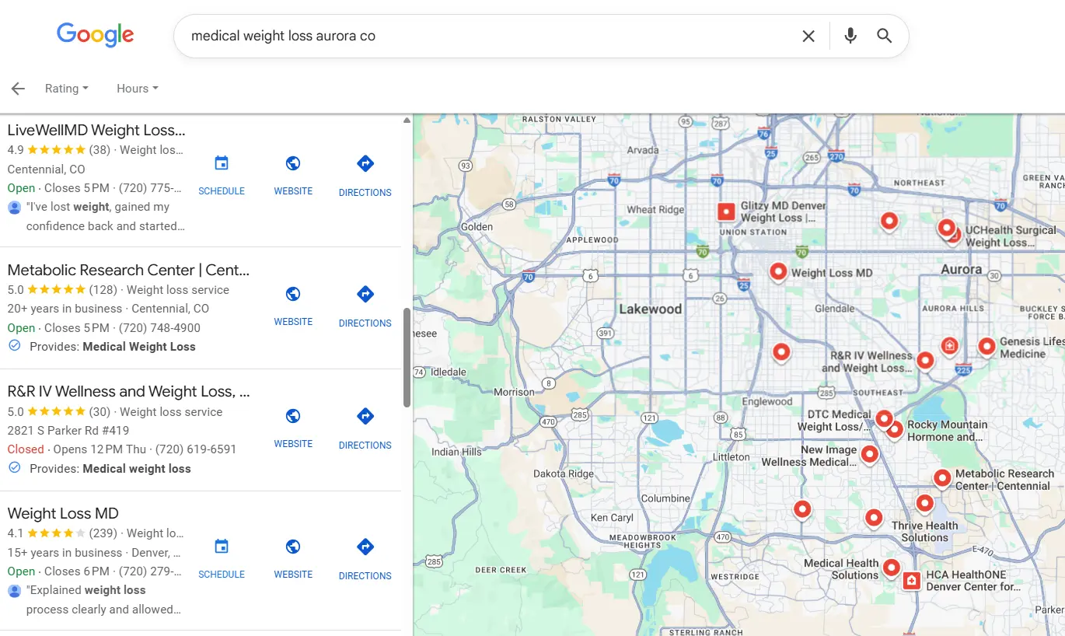The width and height of the screenshot is (1065, 636).
Task: Open Schedule for LiveWellMD Weight Loss
Action: [222, 175]
